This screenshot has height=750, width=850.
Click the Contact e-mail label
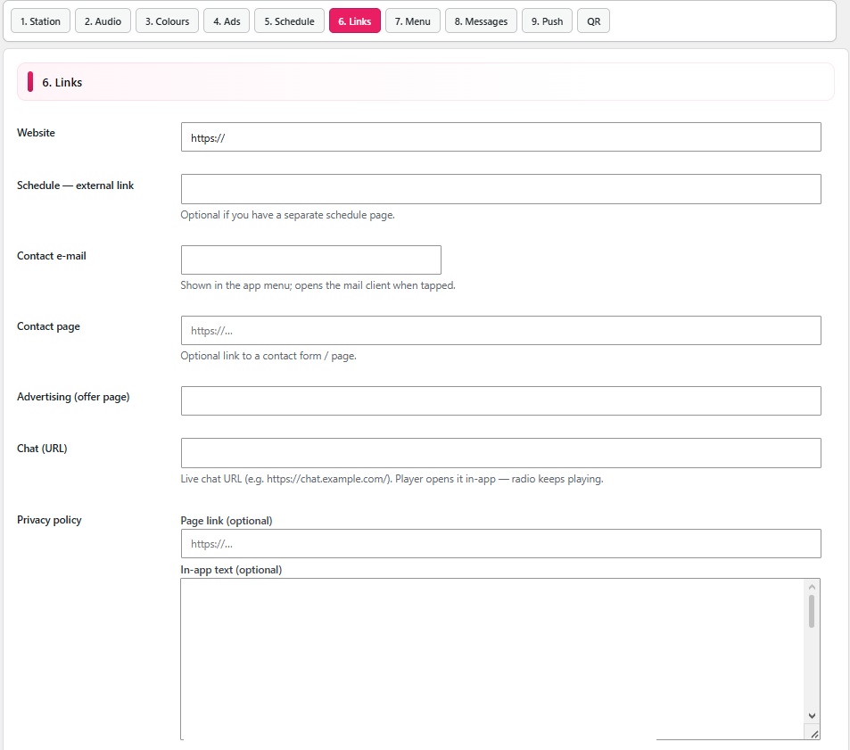pyautogui.click(x=52, y=256)
